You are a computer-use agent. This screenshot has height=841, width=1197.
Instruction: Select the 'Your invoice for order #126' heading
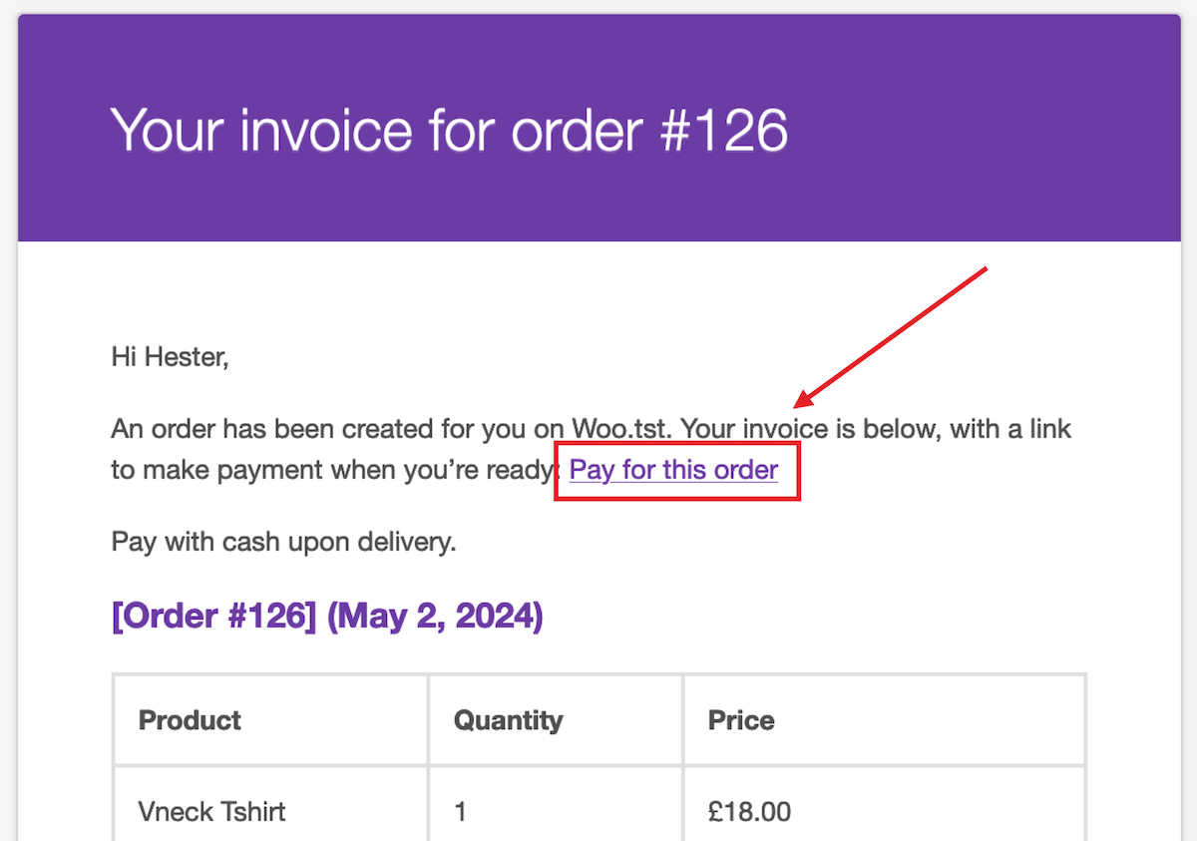448,130
